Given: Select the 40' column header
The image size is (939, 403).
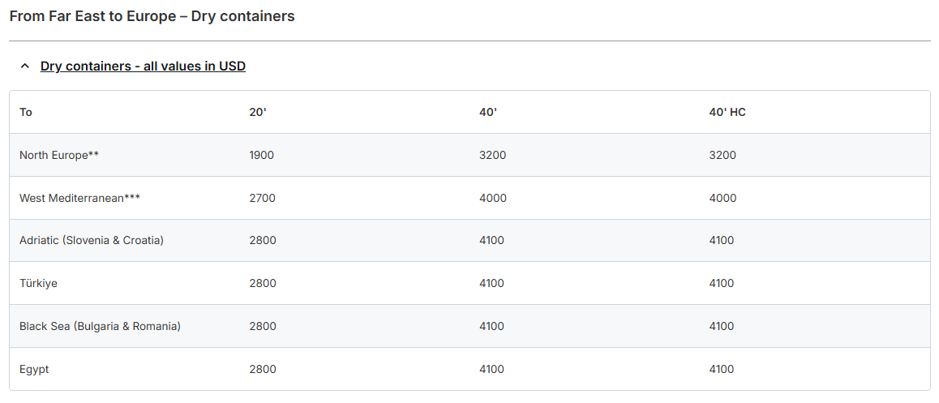Looking at the screenshot, I should point(488,112).
